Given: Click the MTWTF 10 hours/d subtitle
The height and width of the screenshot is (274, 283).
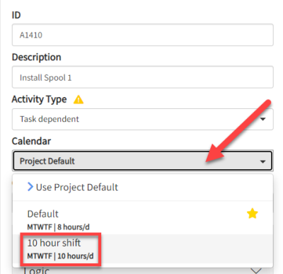Looking at the screenshot, I should point(60,256).
